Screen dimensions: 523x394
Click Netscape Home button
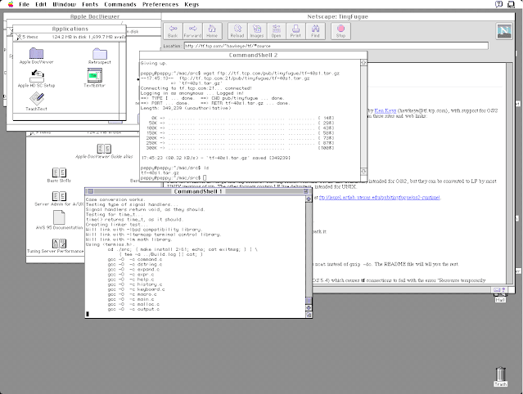tap(212, 31)
